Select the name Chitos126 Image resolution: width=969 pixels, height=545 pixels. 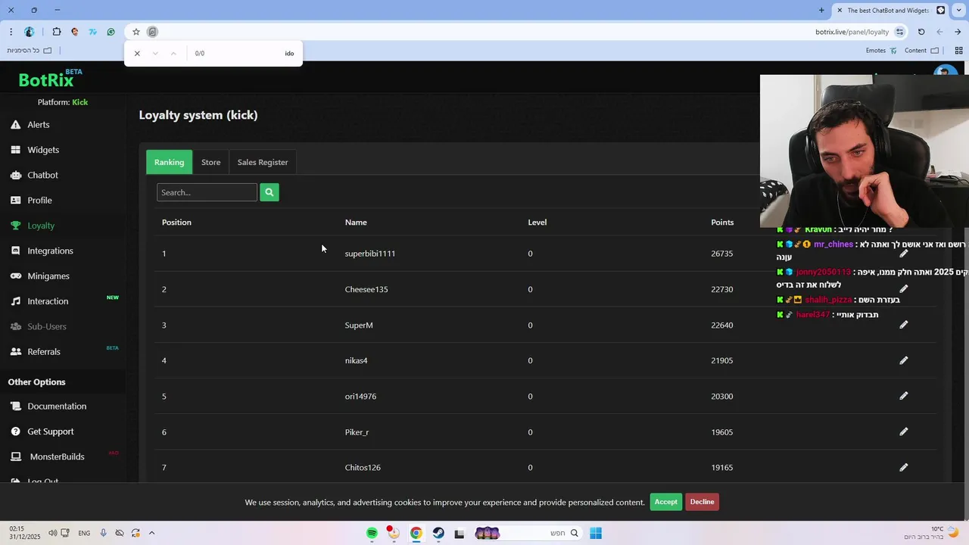pyautogui.click(x=363, y=467)
